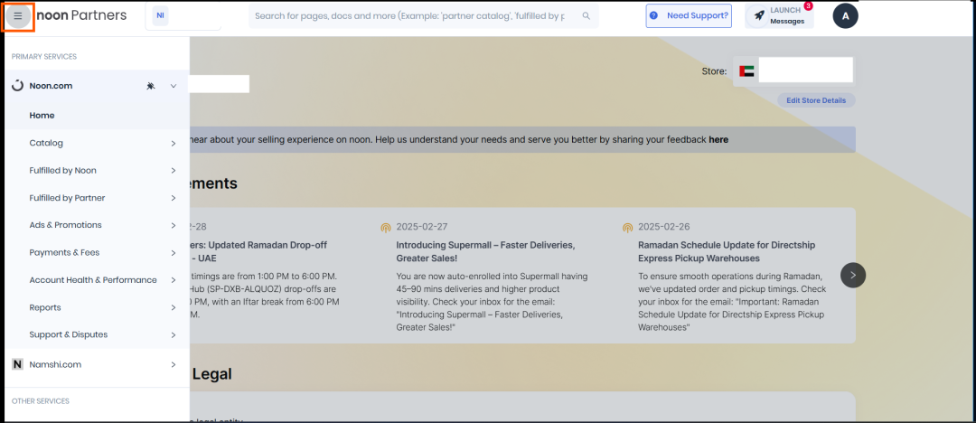
Task: Expand the Namshi.com section arrow
Action: coord(173,364)
